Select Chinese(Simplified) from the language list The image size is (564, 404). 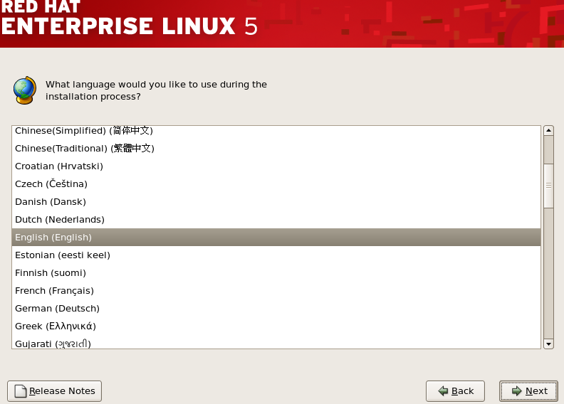tap(276, 131)
